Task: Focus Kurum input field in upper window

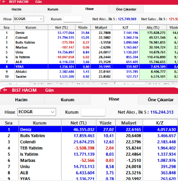Action: [x=73, y=19]
